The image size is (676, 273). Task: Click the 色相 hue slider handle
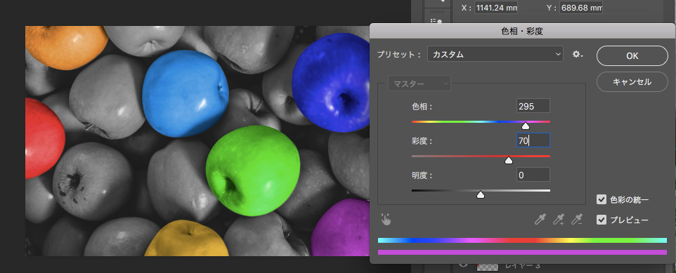(x=525, y=126)
